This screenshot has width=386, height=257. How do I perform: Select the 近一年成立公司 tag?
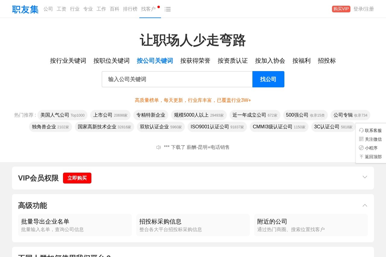(255, 115)
